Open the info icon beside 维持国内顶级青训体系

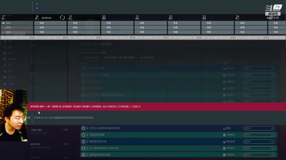coord(87,155)
